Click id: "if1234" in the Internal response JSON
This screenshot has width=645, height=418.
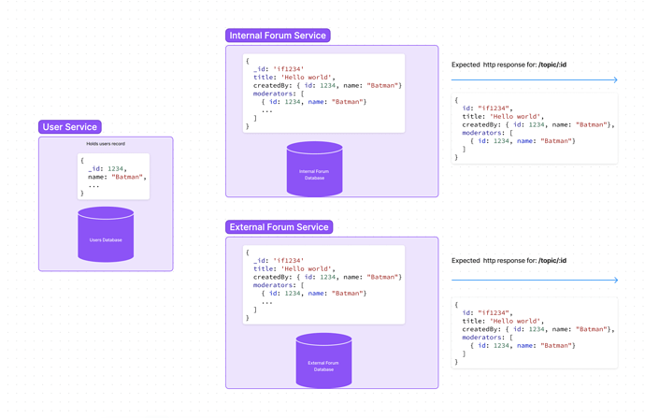(487, 108)
